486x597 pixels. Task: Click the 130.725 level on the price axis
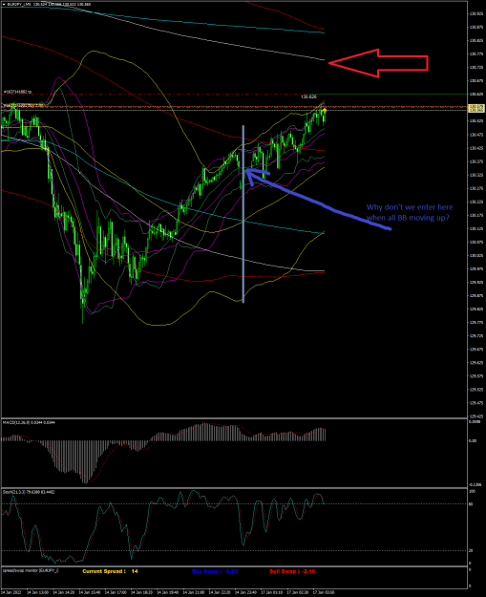pos(476,68)
